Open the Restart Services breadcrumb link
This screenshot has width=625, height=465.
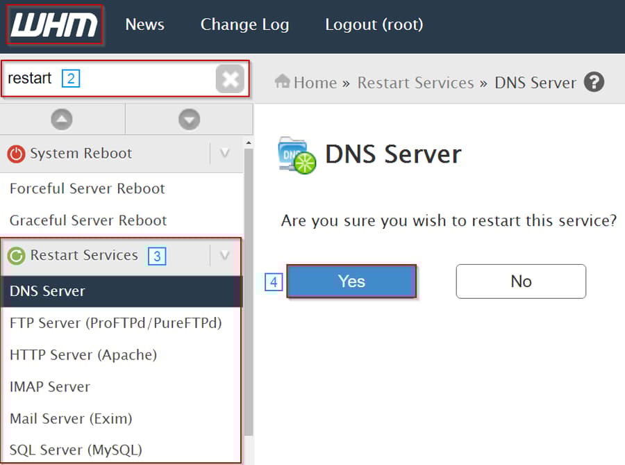click(415, 82)
